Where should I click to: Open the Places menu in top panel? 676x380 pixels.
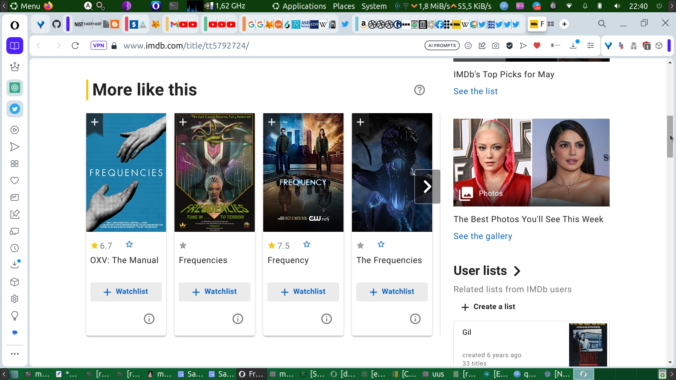344,6
